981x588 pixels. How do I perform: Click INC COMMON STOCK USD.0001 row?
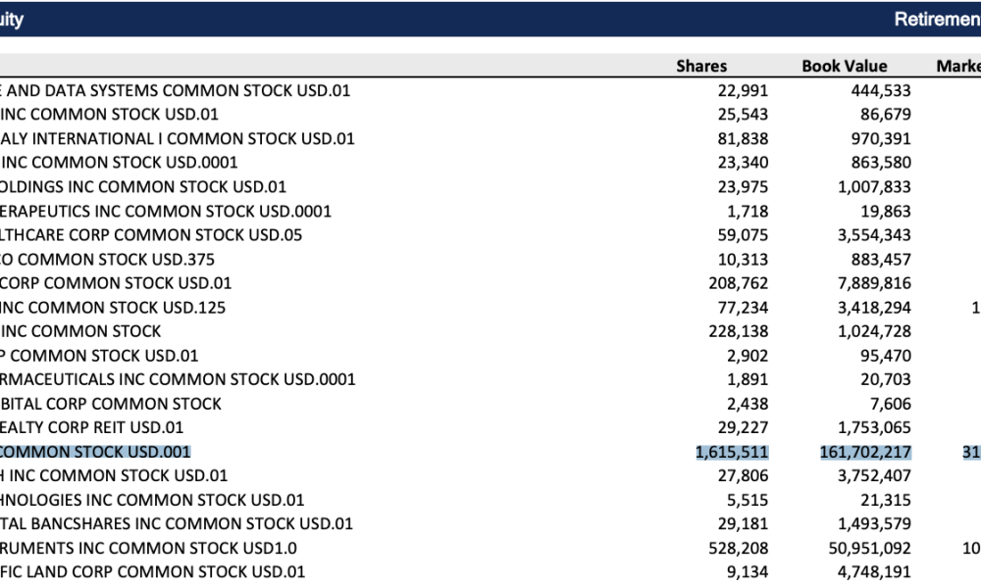(x=119, y=163)
